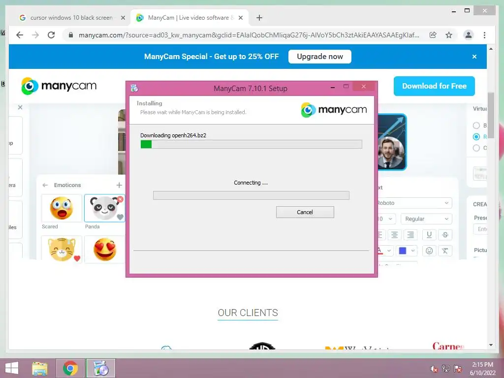
Task: Select the third radio option under Virtual
Action: 476,148
